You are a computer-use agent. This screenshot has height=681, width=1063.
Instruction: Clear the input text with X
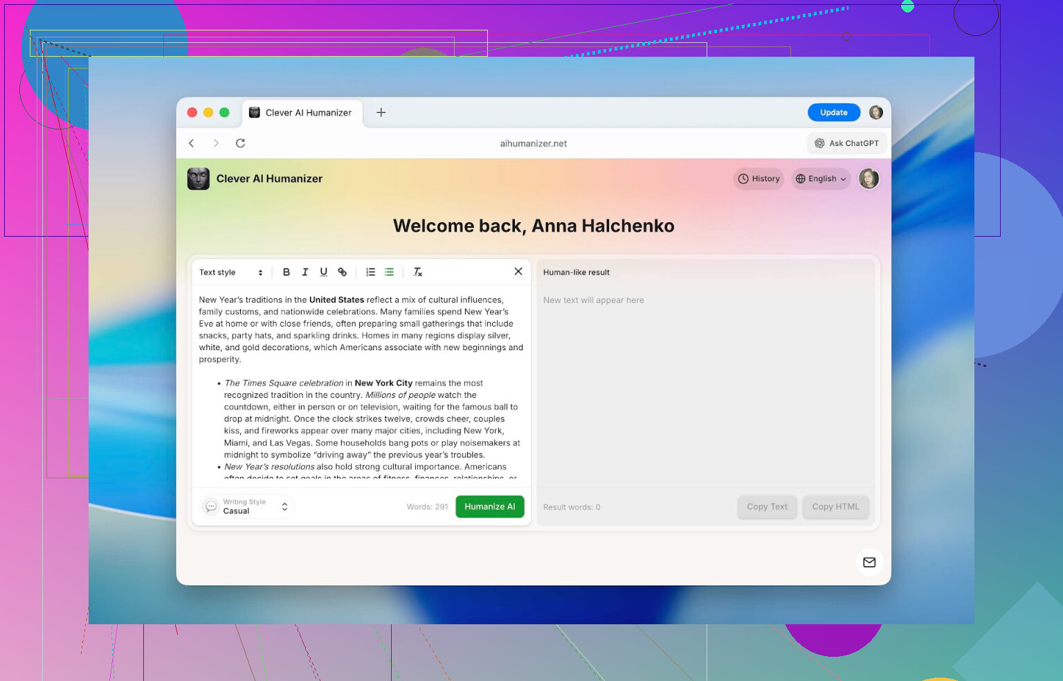[x=518, y=271]
